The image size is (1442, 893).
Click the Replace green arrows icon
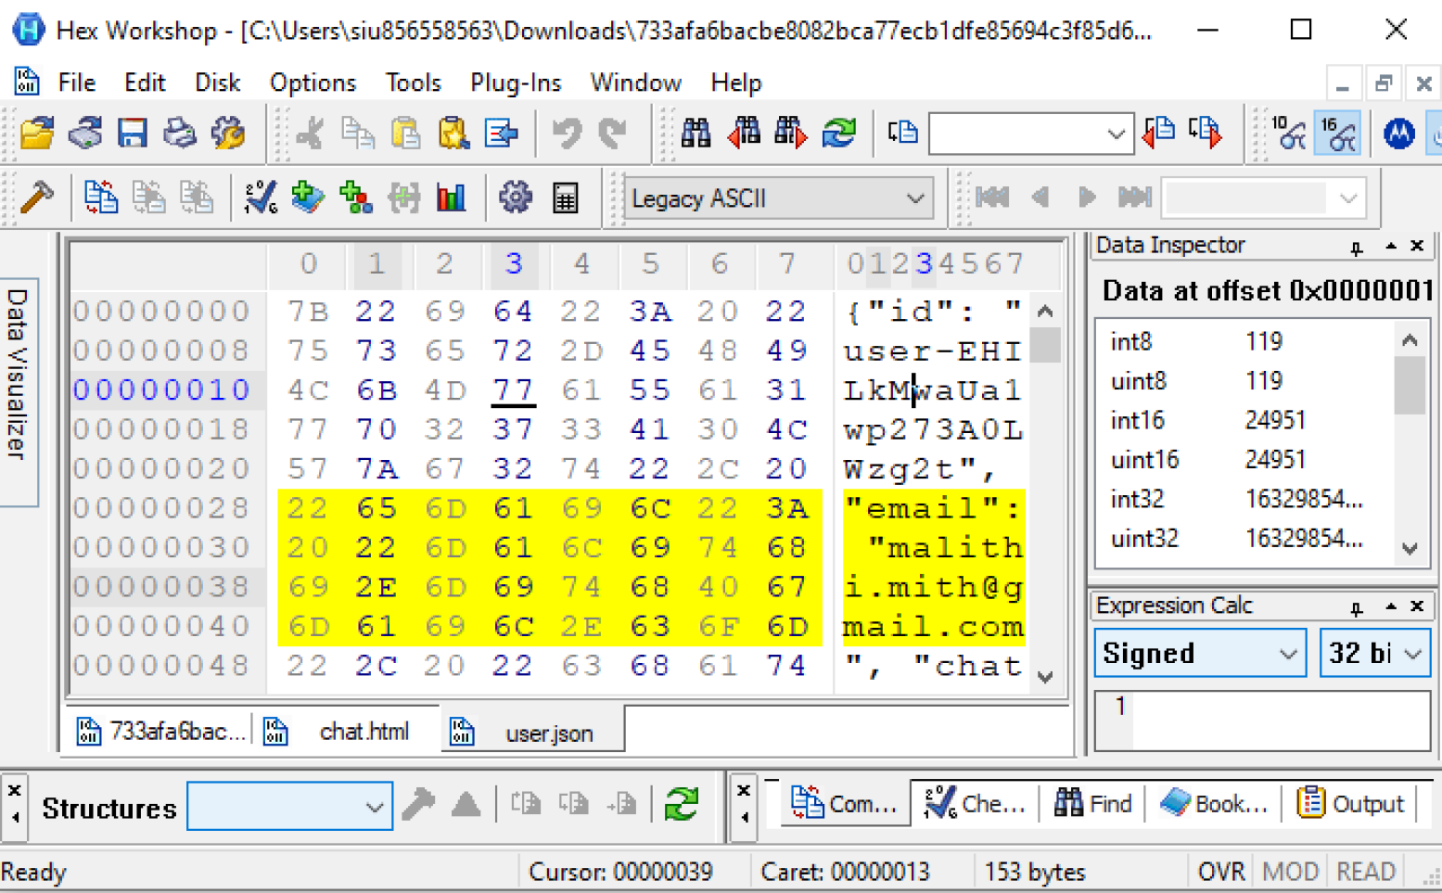click(838, 134)
